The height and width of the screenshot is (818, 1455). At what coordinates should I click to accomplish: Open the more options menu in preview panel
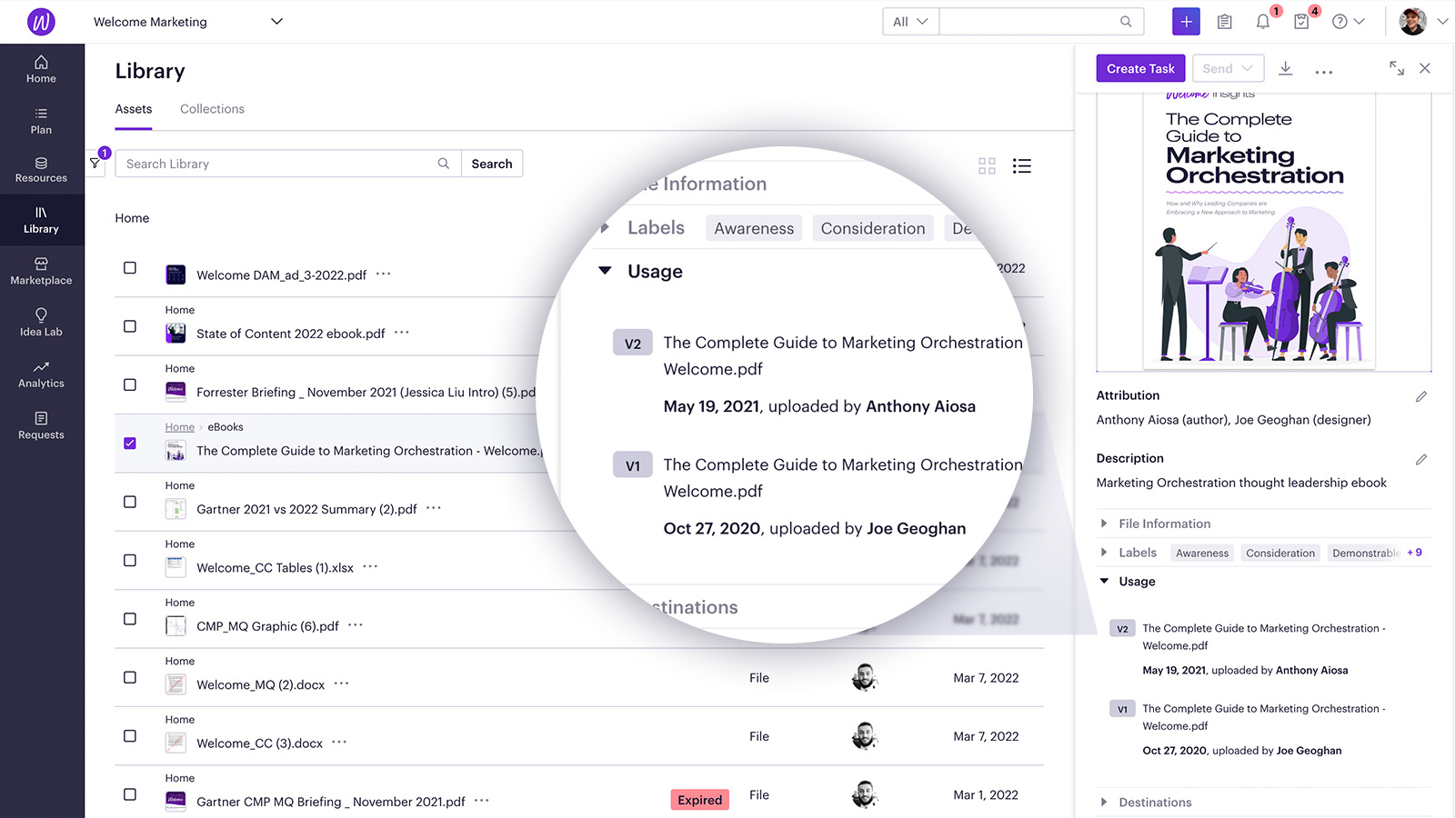click(x=1324, y=71)
